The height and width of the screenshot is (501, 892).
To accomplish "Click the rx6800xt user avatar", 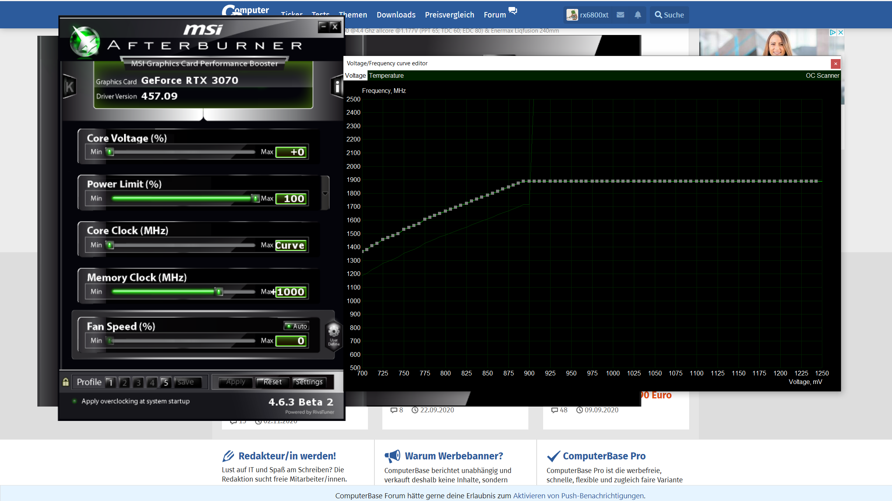I will pyautogui.click(x=572, y=15).
